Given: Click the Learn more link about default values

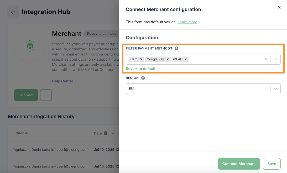Looking at the screenshot, I should coord(187,22).
